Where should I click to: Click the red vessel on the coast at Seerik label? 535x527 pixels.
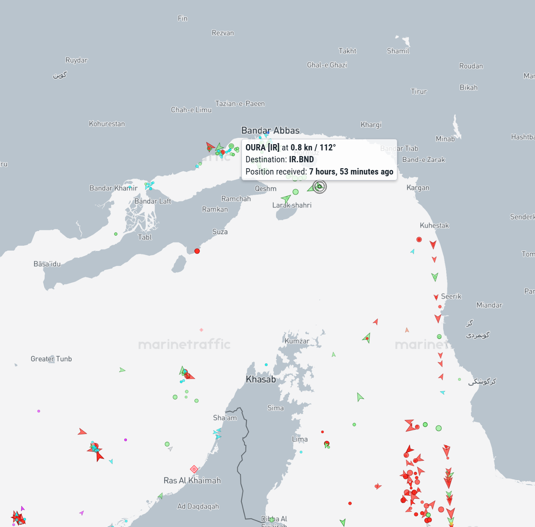pos(436,297)
